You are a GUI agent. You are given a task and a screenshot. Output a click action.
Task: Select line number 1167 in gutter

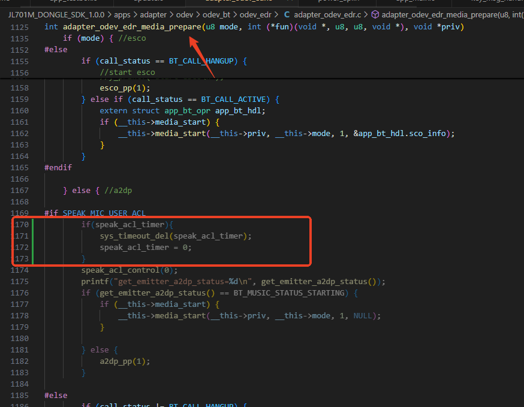point(20,191)
